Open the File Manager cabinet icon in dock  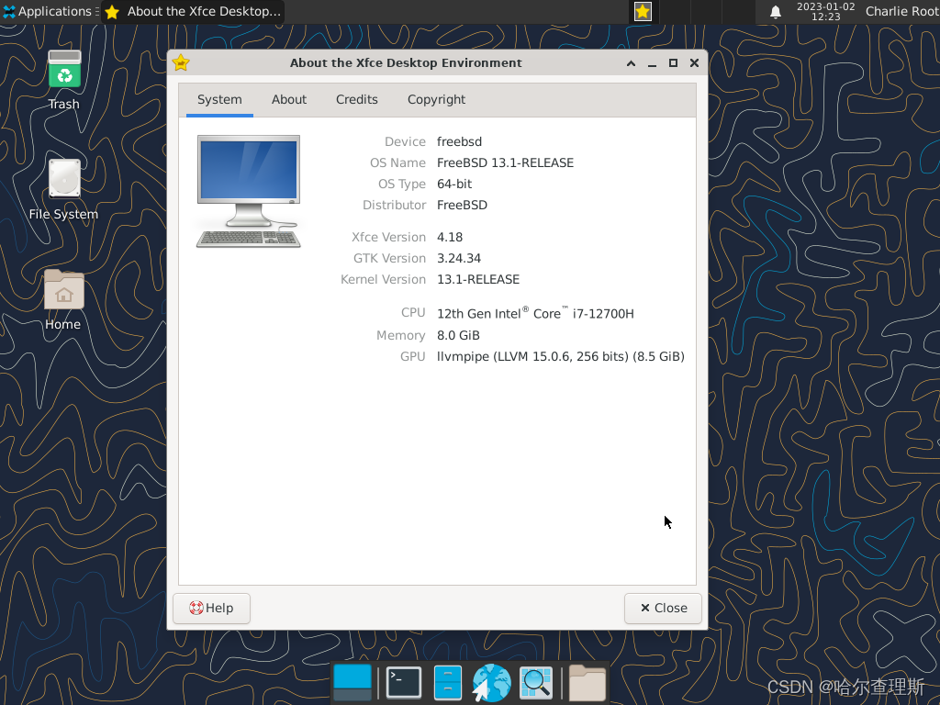[x=448, y=682]
